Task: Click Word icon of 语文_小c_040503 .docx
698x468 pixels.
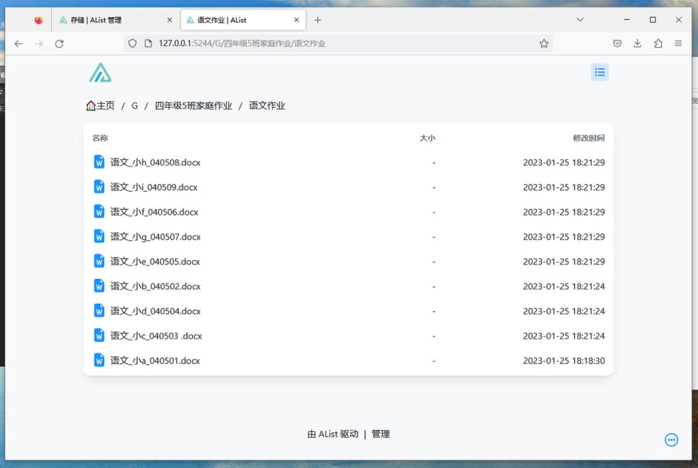Action: pyautogui.click(x=99, y=336)
